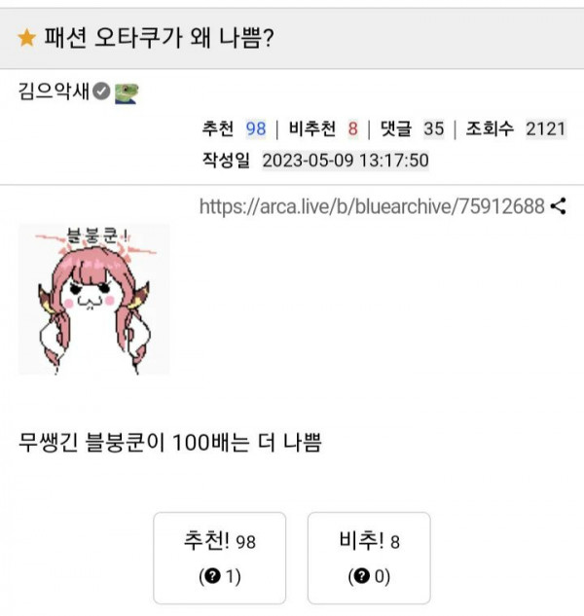Click the frog emoticon beside author name

(x=127, y=93)
